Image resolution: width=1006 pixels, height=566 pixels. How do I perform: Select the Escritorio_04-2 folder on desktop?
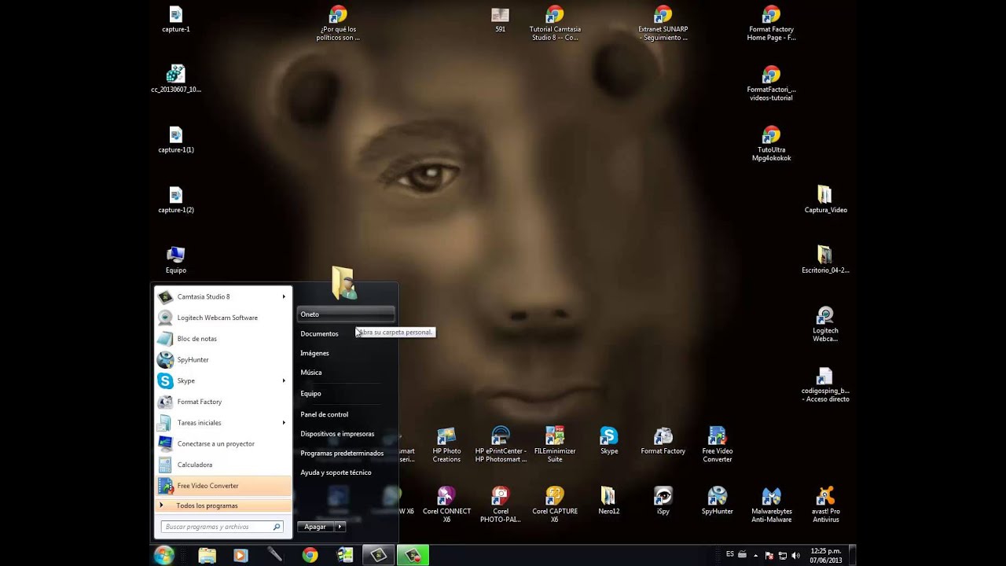click(x=825, y=260)
